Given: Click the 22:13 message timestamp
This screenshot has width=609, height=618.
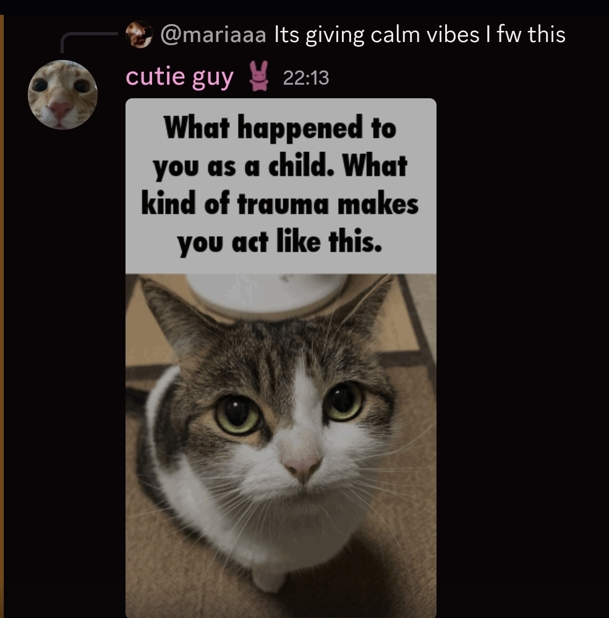Looking at the screenshot, I should pos(305,78).
